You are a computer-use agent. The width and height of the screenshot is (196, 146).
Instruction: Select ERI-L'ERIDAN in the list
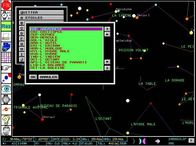(66, 45)
